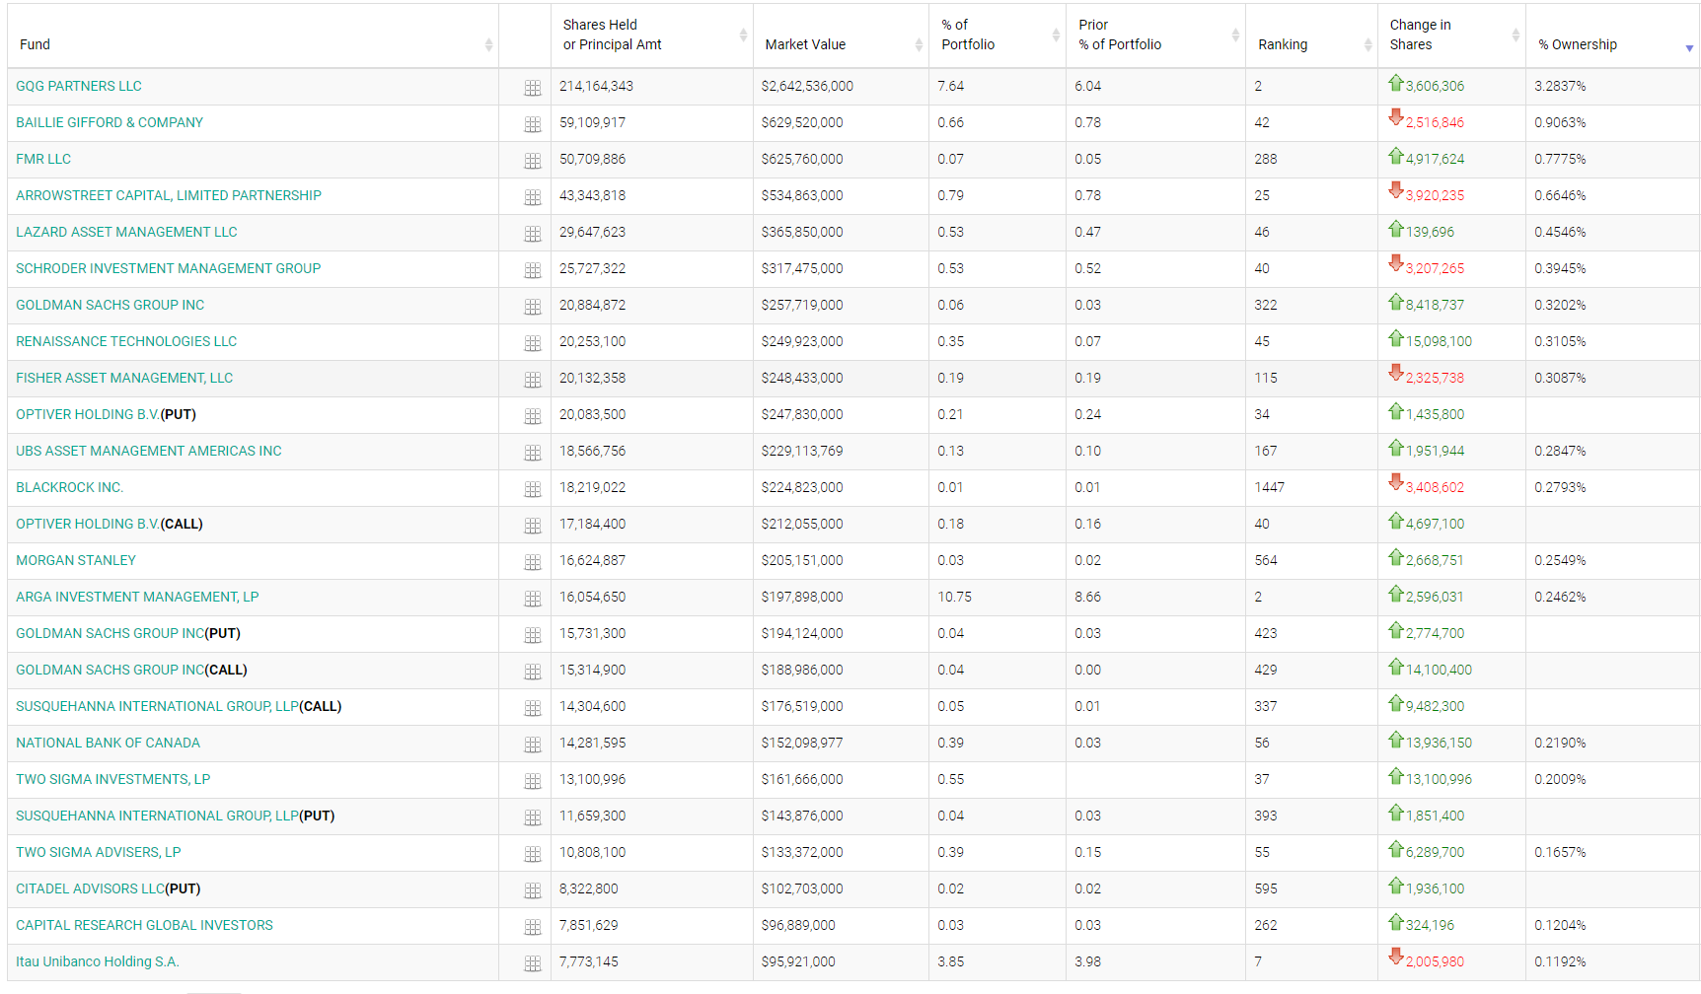Sort by % of Portfolio column

click(998, 35)
